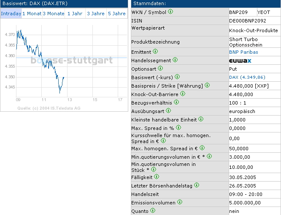The image size is (281, 215).
Task: Open info icon beside Letzter Börsenhandelstag
Action: [x=197, y=185]
